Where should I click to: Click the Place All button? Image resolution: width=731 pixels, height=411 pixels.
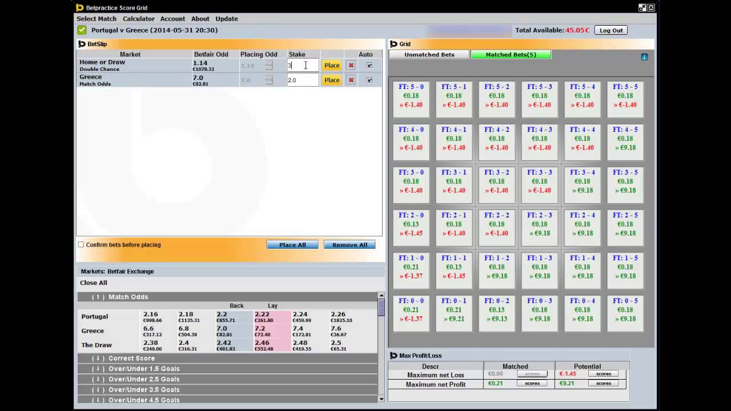click(292, 245)
